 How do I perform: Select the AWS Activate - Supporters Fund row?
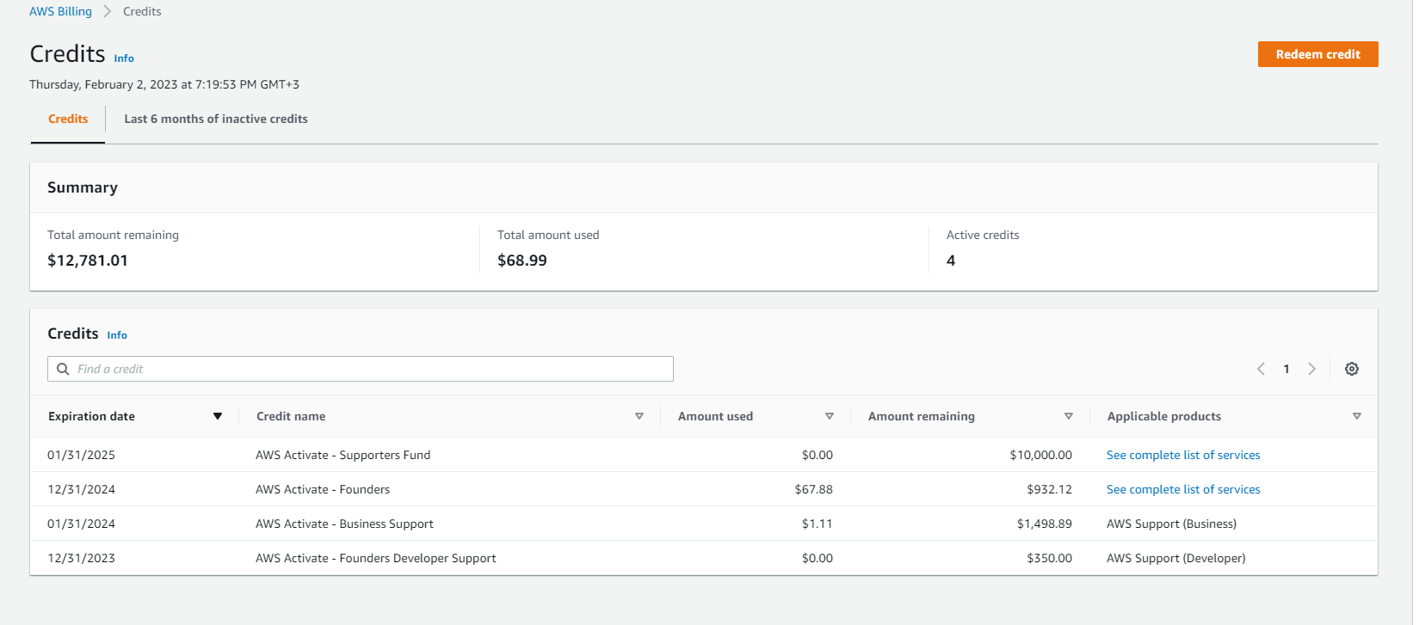[x=704, y=455]
